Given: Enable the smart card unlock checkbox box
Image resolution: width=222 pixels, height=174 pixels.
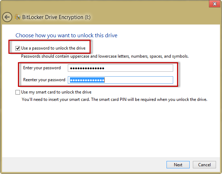Looking at the screenshot, I should [x=18, y=92].
